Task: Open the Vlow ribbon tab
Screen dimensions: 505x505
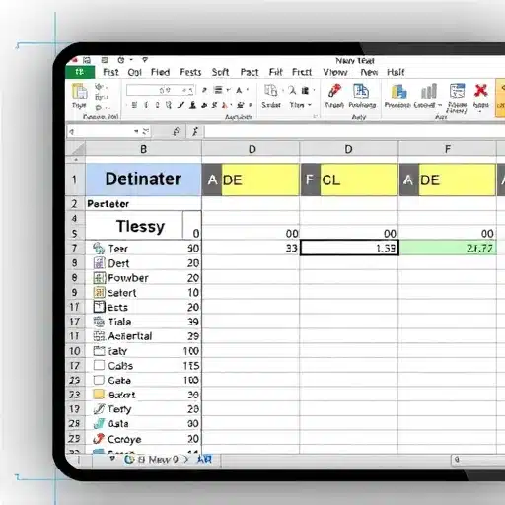Action: [x=335, y=72]
